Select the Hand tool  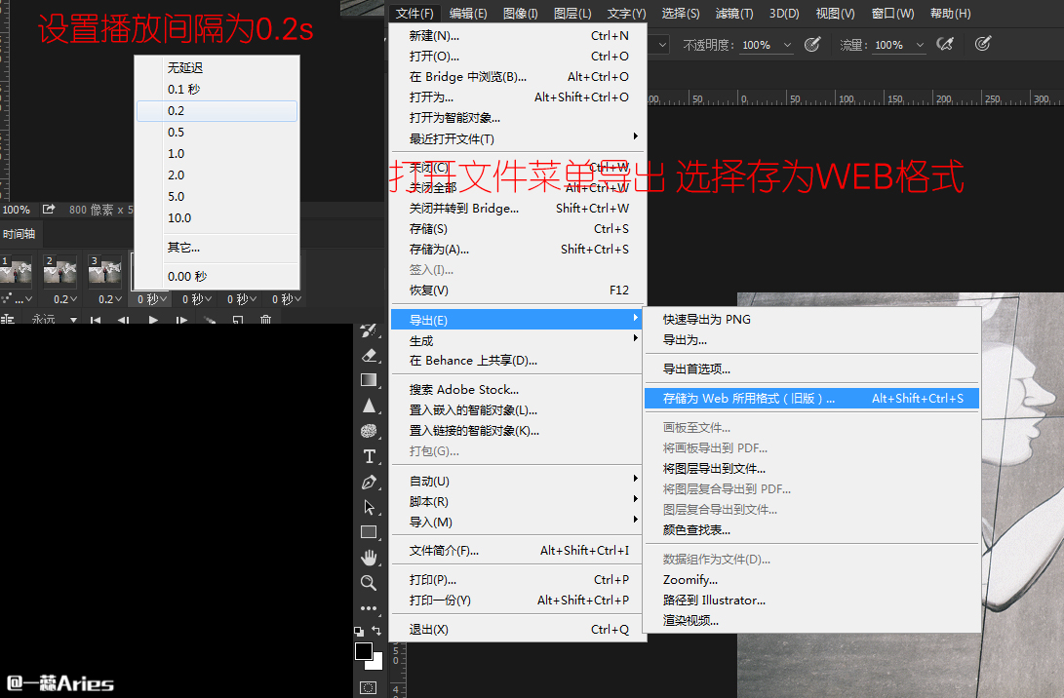(369, 558)
